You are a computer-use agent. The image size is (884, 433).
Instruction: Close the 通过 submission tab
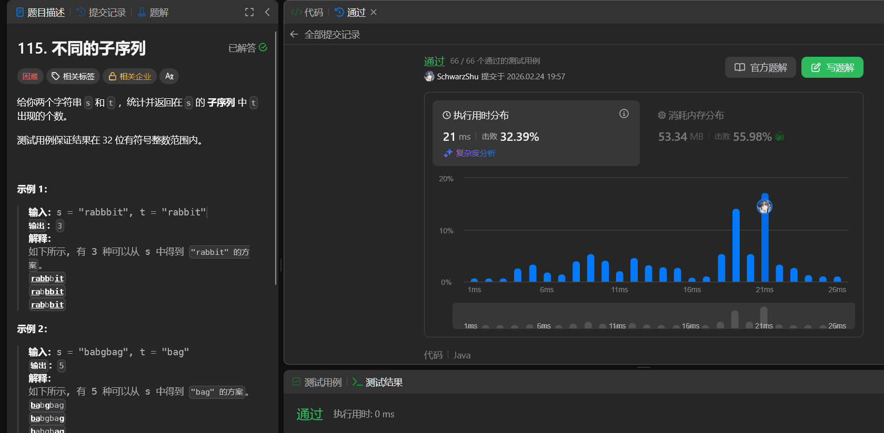pyautogui.click(x=374, y=12)
